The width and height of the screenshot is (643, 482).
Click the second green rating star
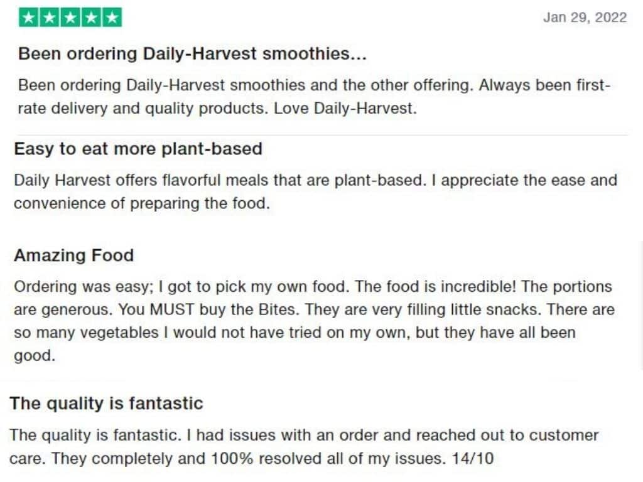(x=50, y=18)
